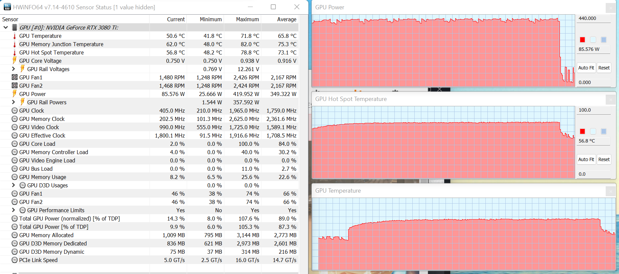The height and width of the screenshot is (274, 619).
Task: Maximize the HWiNFO64 Sensor Status window
Action: tap(273, 7)
